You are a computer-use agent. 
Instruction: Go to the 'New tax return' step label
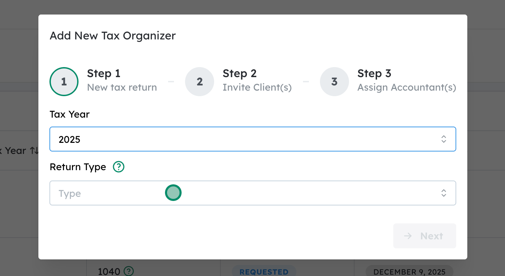click(122, 88)
